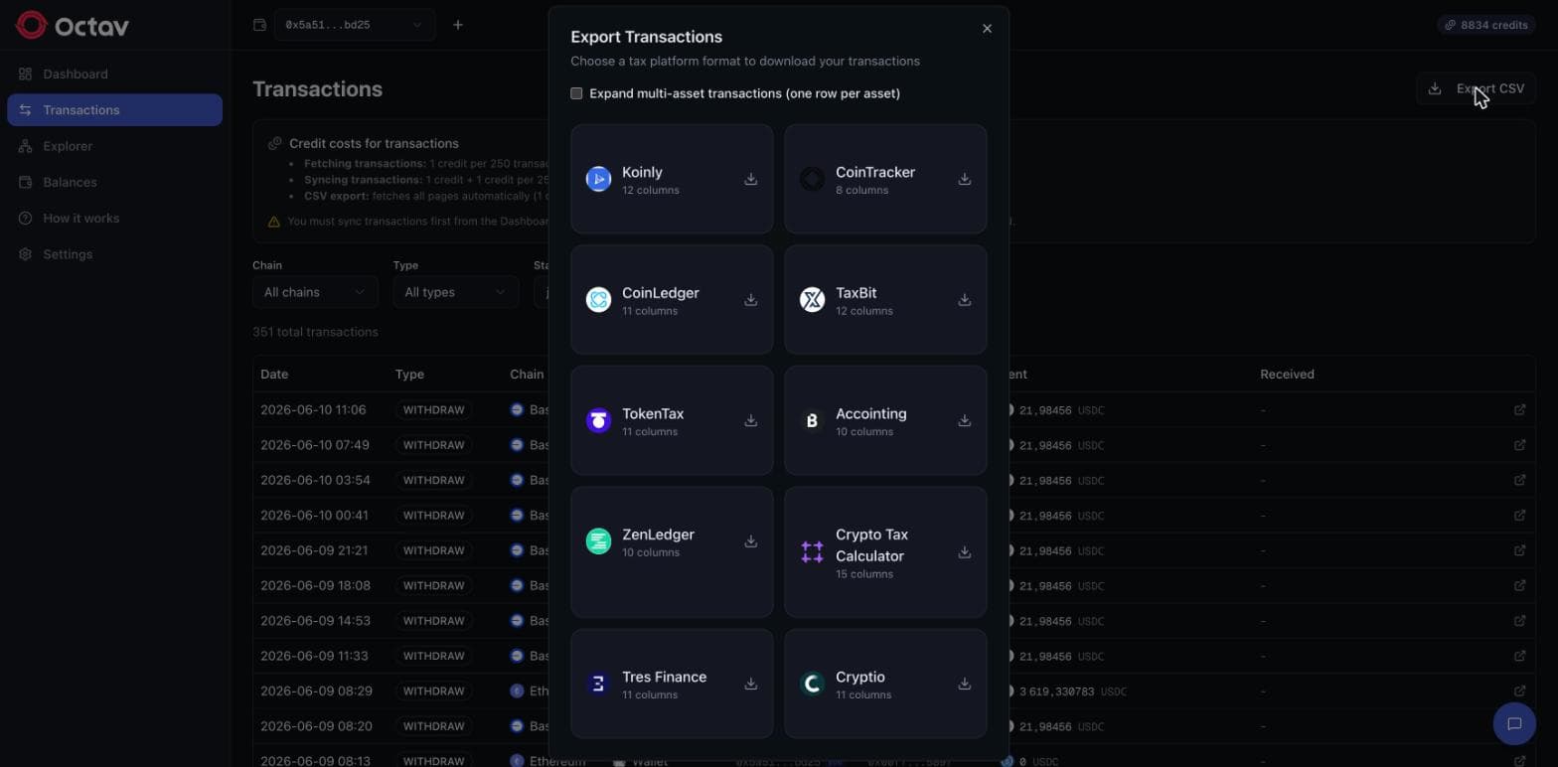This screenshot has width=1558, height=767.
Task: Open external link for 2026-06-10 03:54 transaction
Action: point(1519,480)
